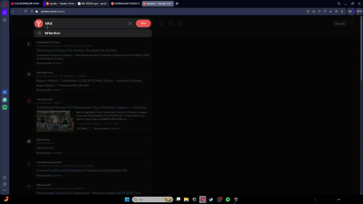Select the totehem — Yandex tab

[158, 4]
